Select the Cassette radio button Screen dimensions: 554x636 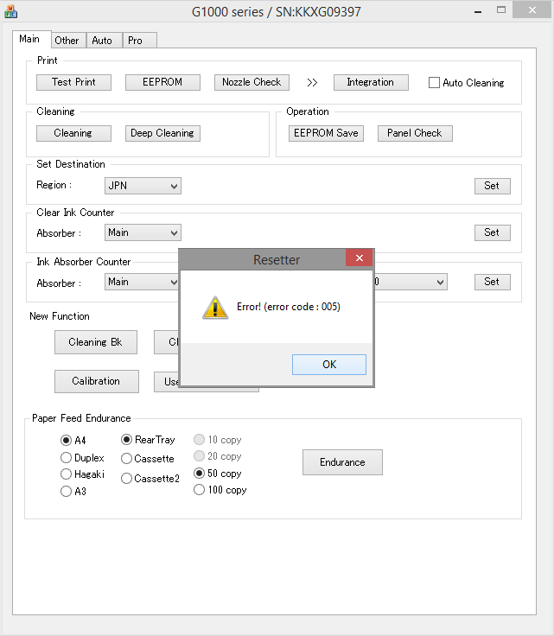(126, 459)
